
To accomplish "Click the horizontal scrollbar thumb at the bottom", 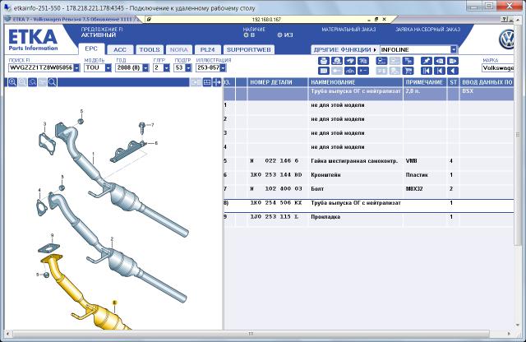I will [251, 334].
